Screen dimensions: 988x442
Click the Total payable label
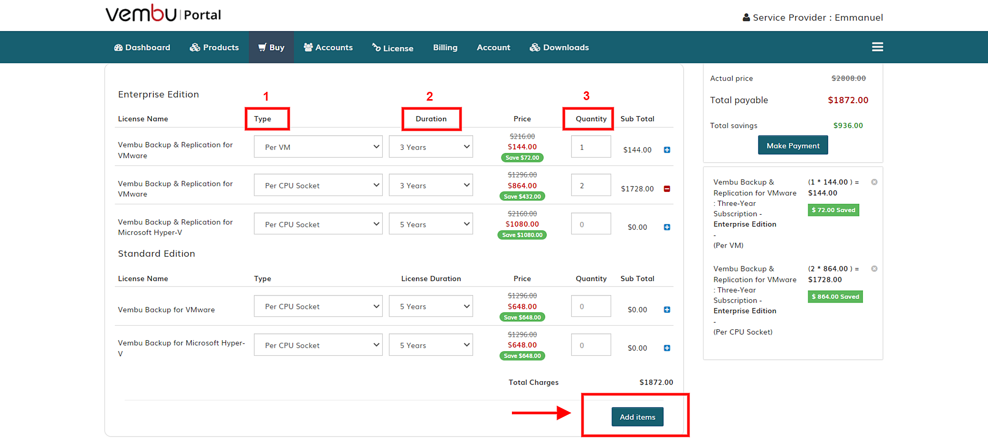739,100
